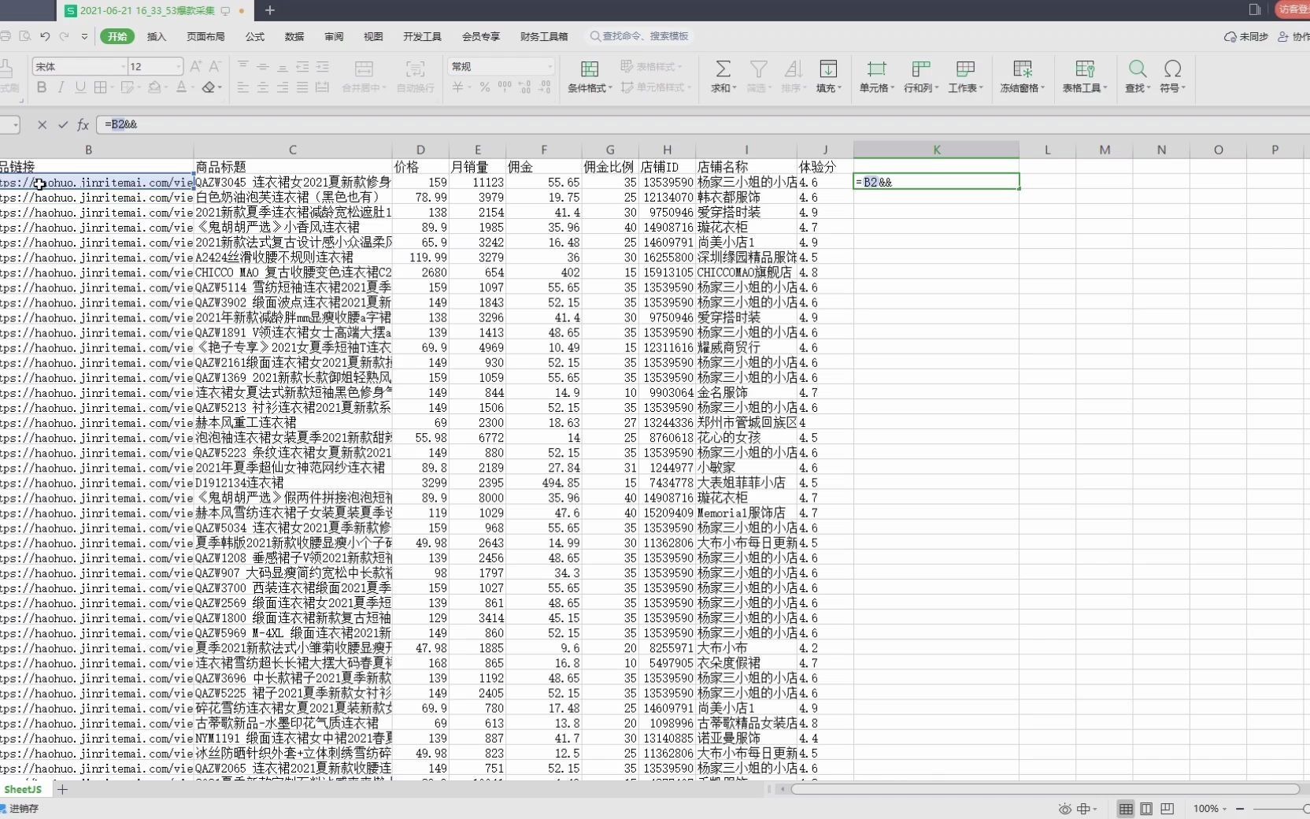Image resolution: width=1310 pixels, height=819 pixels.
Task: Align text to right
Action: click(283, 87)
